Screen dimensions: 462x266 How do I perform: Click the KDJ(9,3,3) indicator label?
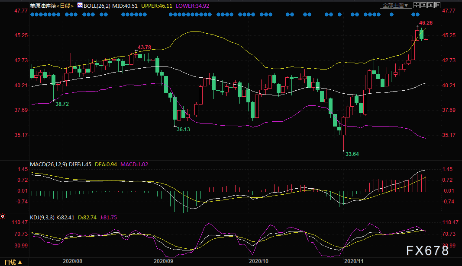tap(42, 218)
